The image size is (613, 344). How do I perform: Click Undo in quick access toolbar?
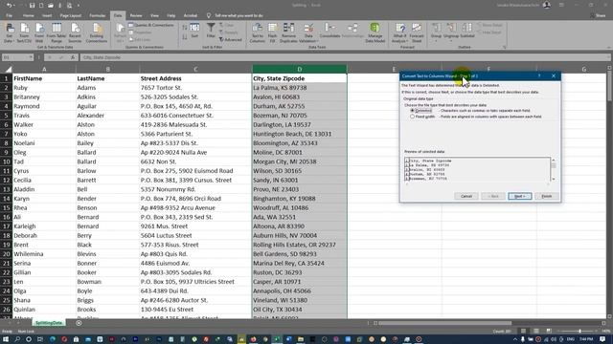9,5
